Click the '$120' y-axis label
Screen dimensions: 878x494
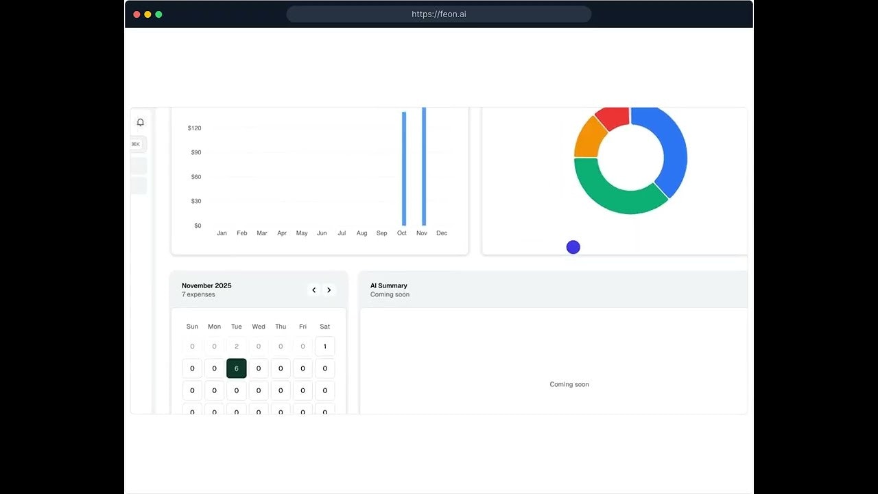coord(194,128)
